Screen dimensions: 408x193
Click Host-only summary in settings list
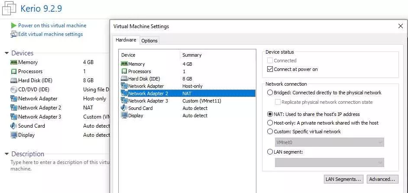click(192, 86)
